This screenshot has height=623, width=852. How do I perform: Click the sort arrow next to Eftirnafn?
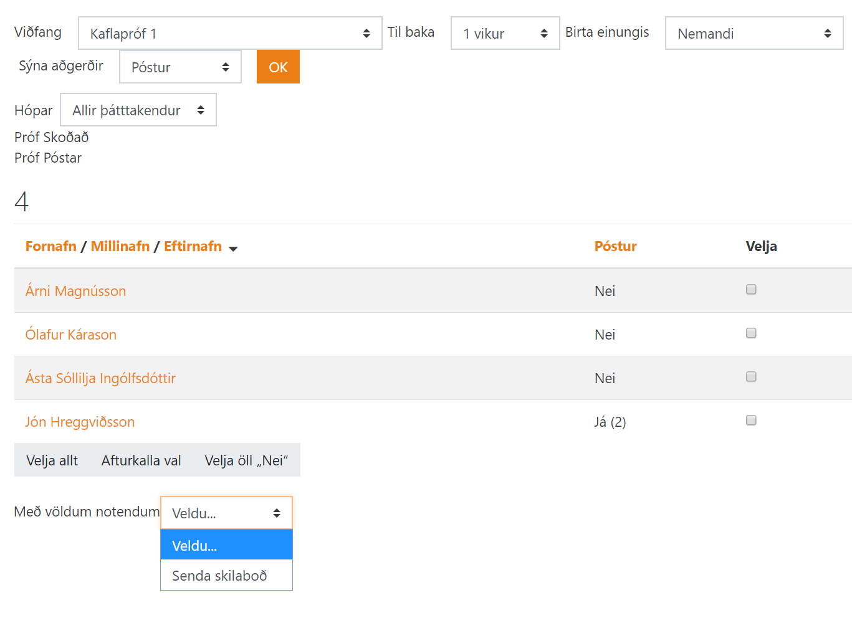(x=233, y=249)
